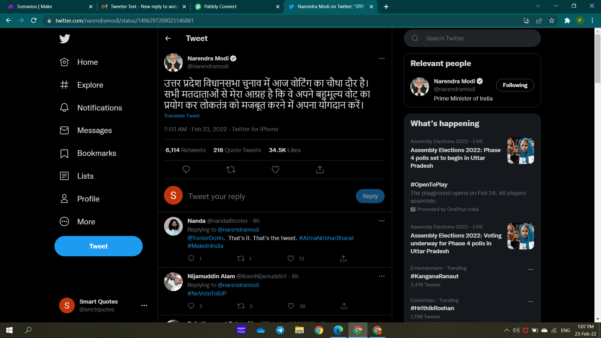The width and height of the screenshot is (601, 338).
Task: Expand the More menu in sidebar
Action: [77, 222]
